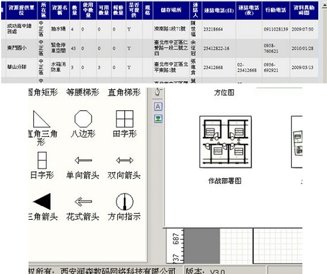Sort by 资料异动时间 column header

click(x=304, y=10)
